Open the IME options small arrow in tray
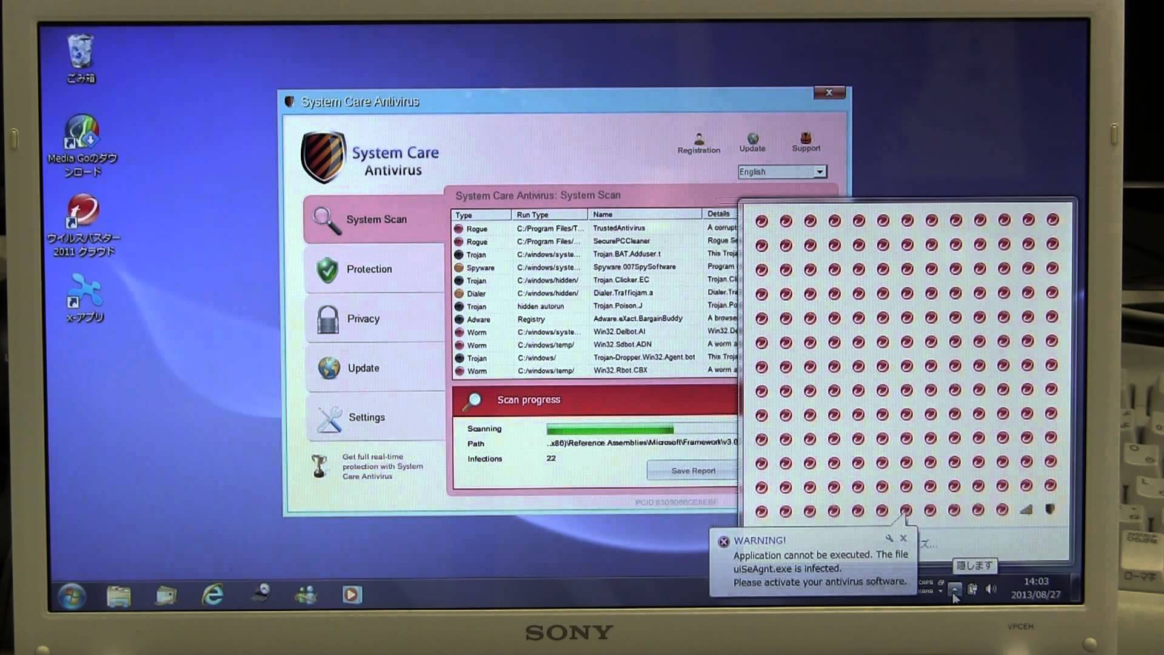 940,591
